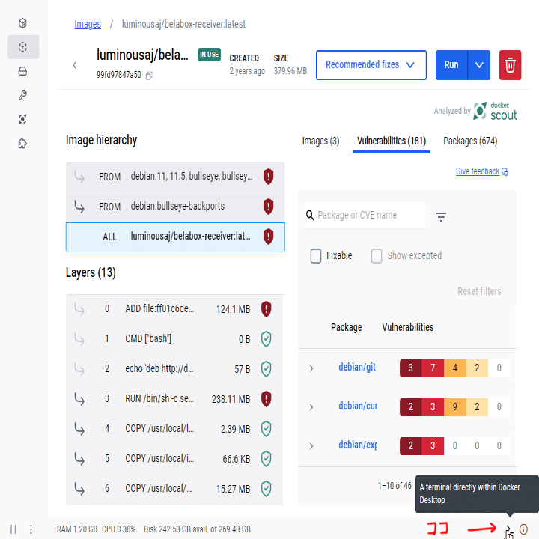Image resolution: width=539 pixels, height=539 pixels.
Task: Open the Docker Scout sidebar icon
Action: [x=22, y=119]
